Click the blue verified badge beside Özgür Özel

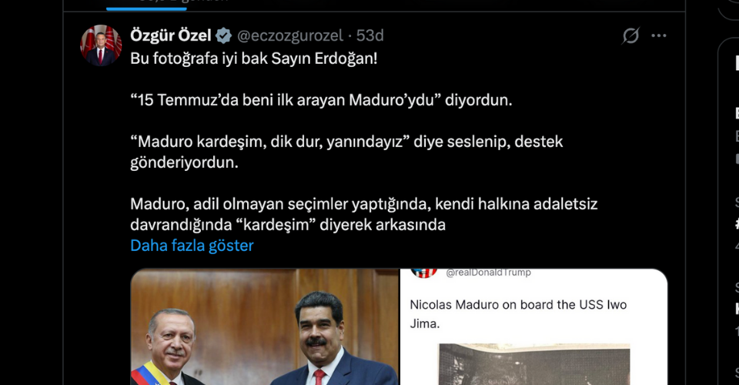223,36
